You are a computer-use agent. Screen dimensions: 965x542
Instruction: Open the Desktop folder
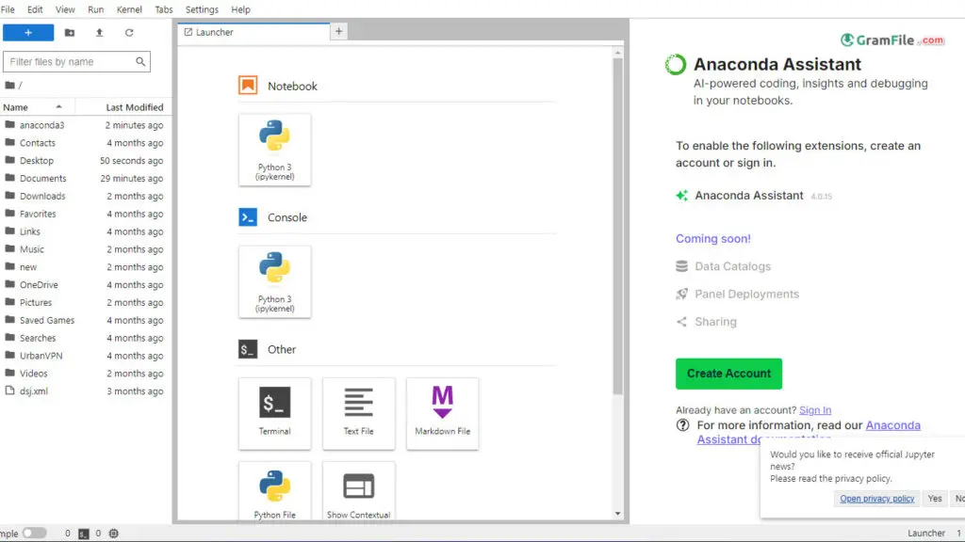(x=86, y=160)
